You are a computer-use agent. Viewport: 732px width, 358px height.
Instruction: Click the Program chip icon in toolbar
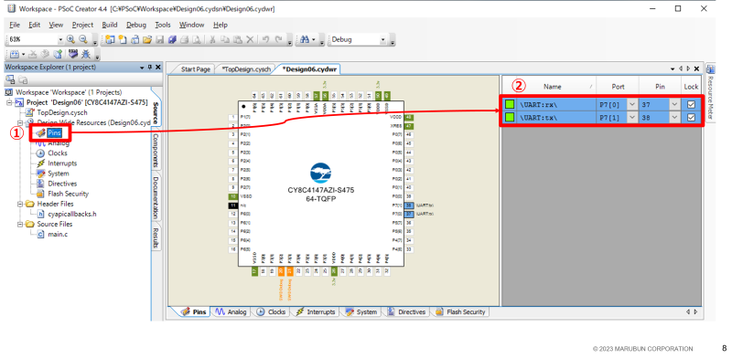tap(73, 54)
